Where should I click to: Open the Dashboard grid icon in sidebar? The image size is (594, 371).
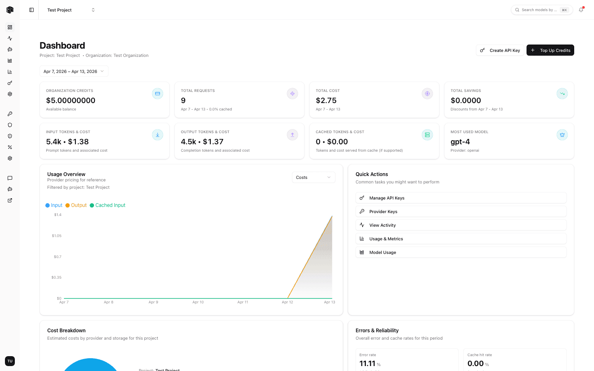pos(10,27)
